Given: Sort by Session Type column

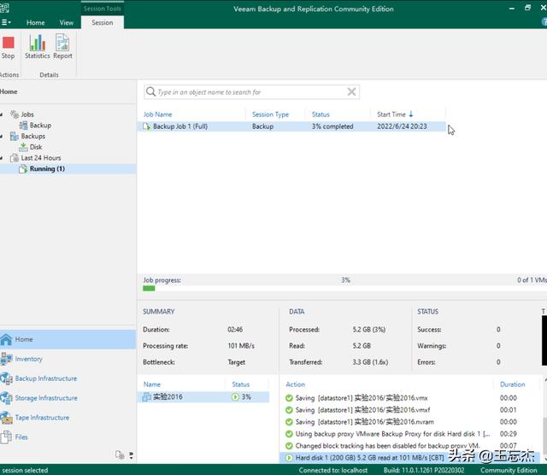Looking at the screenshot, I should pyautogui.click(x=270, y=114).
